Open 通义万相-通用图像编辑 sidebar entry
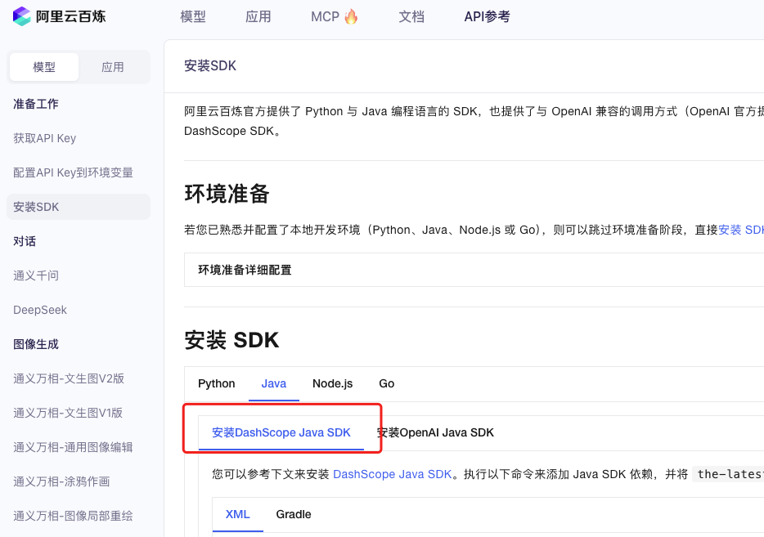764x537 pixels. (x=73, y=447)
